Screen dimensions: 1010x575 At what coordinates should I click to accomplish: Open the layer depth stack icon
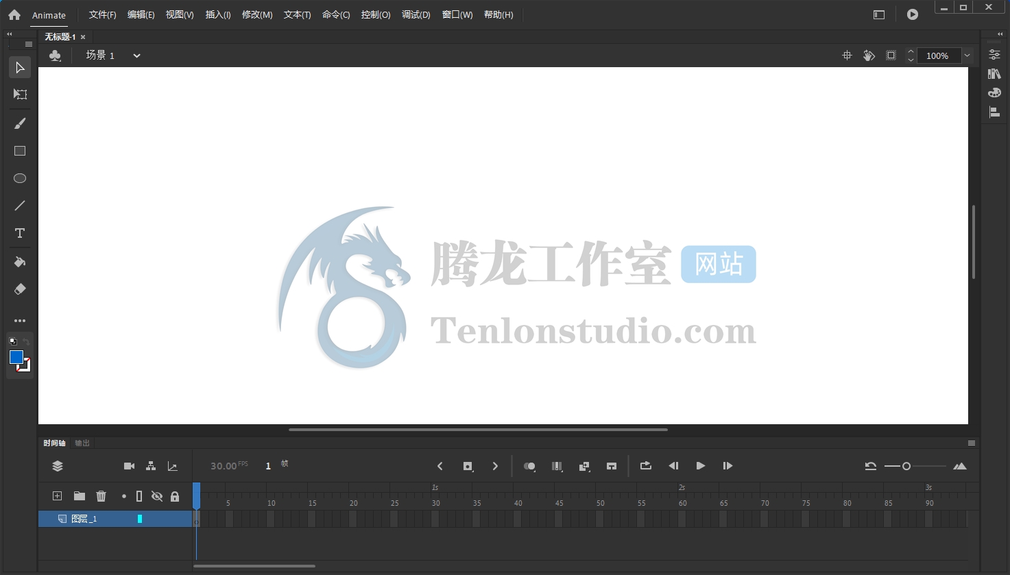click(x=58, y=466)
